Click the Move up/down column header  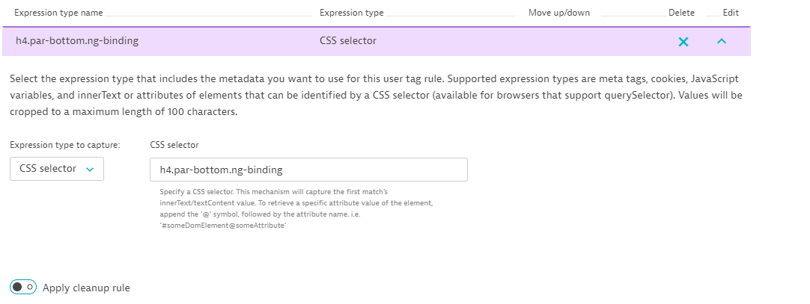click(x=561, y=13)
